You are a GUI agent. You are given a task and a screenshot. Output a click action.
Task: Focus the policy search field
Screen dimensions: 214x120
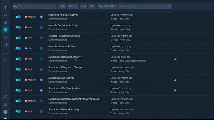point(35,6)
